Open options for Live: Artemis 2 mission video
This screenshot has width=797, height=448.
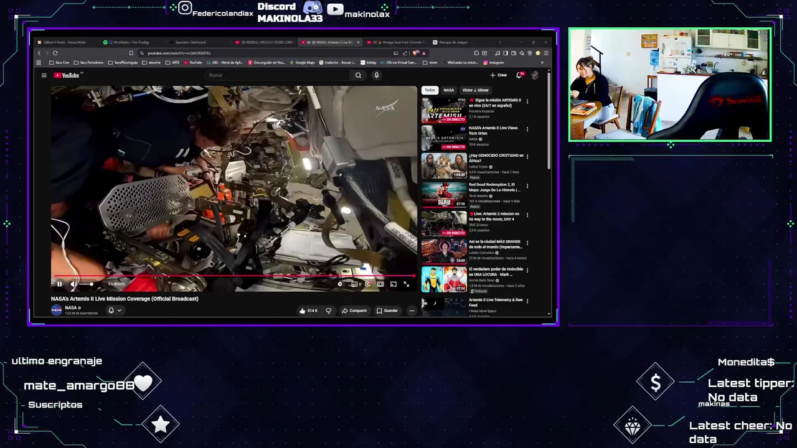pos(527,215)
